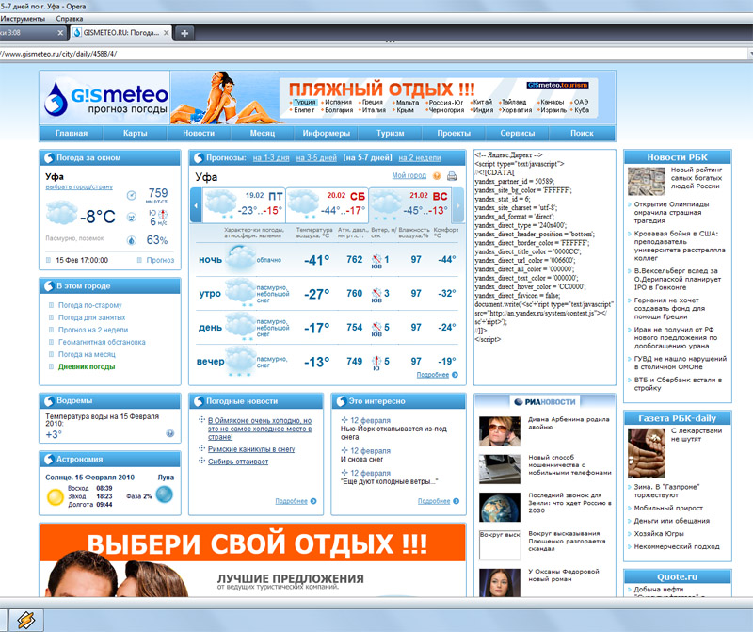Open the Оймякон cold weather news link
The image size is (753, 632).
[x=260, y=429]
